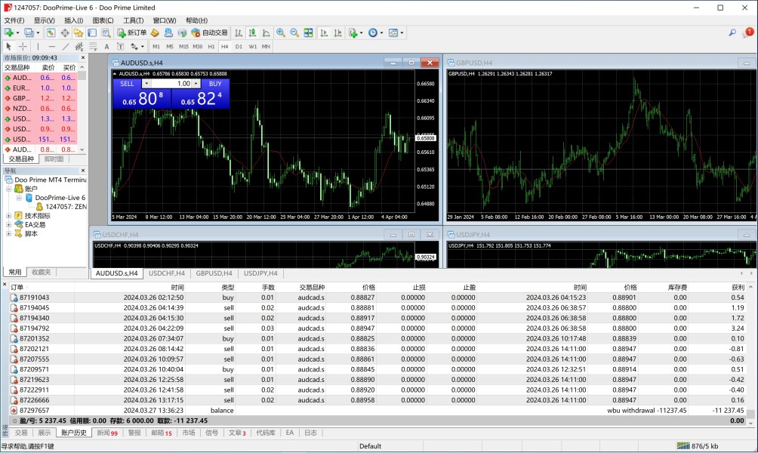Expand the 技术指标 tree node
The width and height of the screenshot is (758, 453).
pos(8,215)
